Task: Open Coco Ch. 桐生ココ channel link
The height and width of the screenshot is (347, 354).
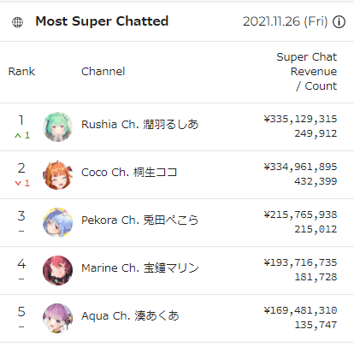Action: point(129,173)
